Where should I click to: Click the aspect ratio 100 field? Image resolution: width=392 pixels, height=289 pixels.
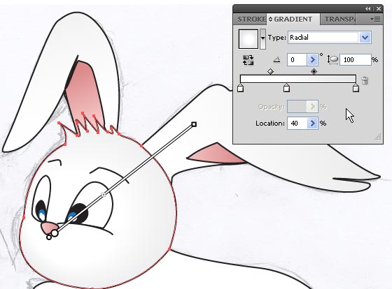356,60
